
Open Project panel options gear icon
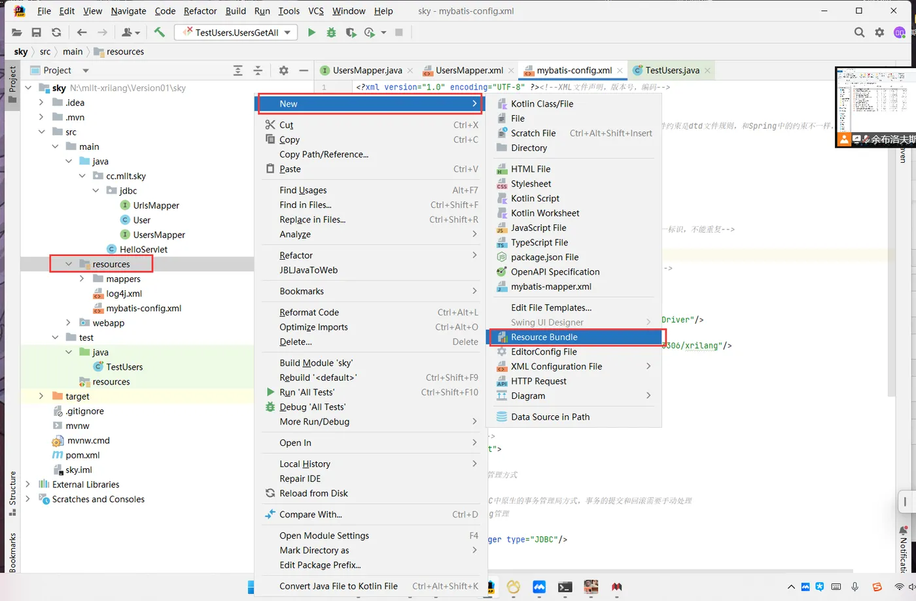283,70
